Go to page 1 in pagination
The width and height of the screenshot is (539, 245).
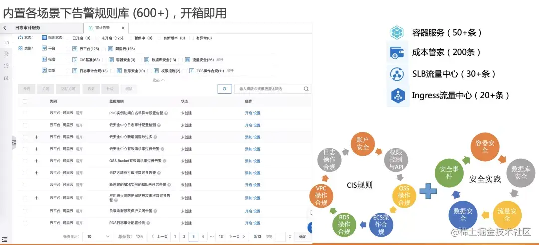pos(175,236)
